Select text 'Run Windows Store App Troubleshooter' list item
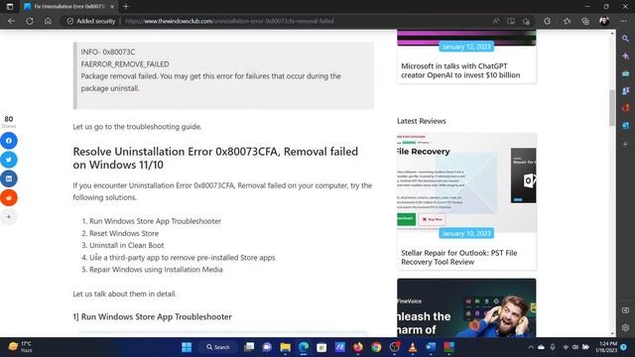 [155, 221]
